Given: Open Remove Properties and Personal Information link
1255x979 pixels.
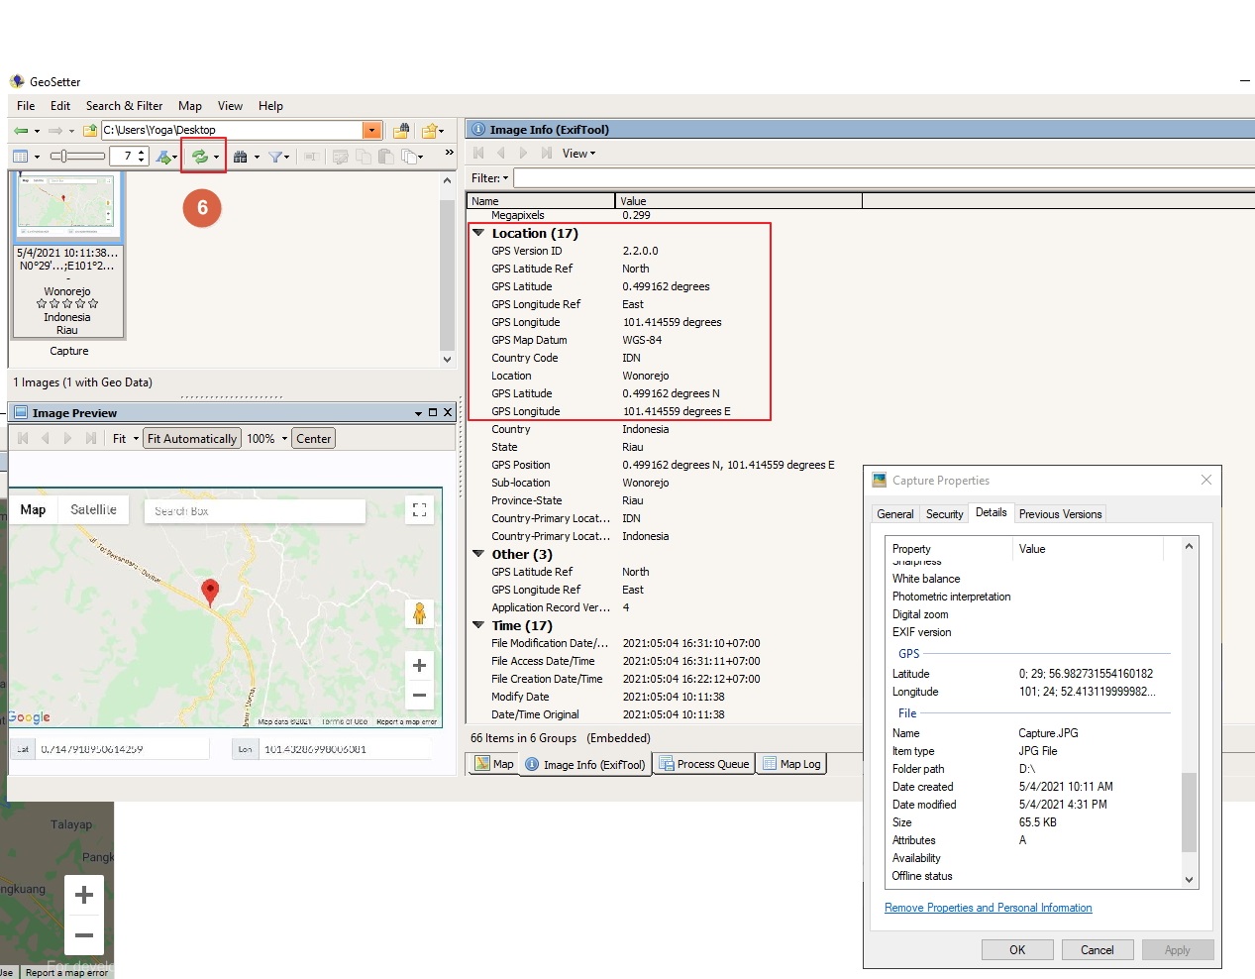Looking at the screenshot, I should pyautogui.click(x=987, y=907).
